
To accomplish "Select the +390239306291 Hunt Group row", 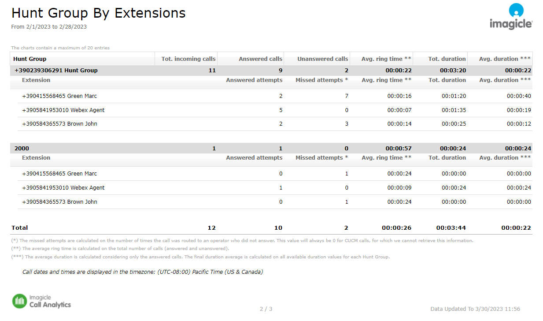I will pyautogui.click(x=56, y=71).
